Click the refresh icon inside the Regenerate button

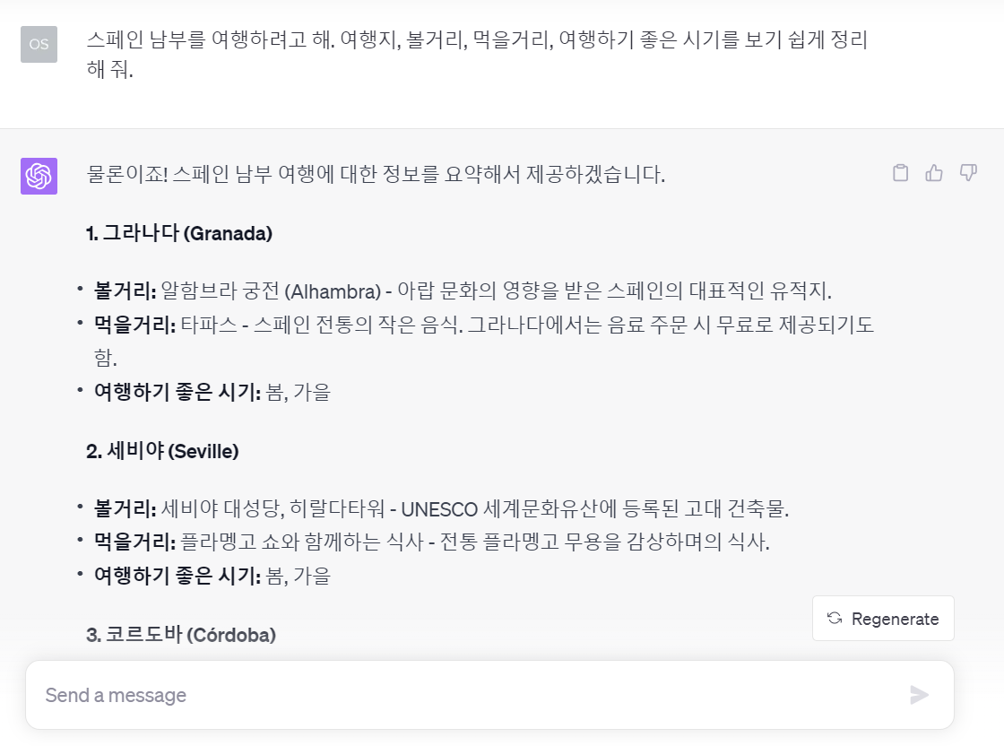coord(835,618)
